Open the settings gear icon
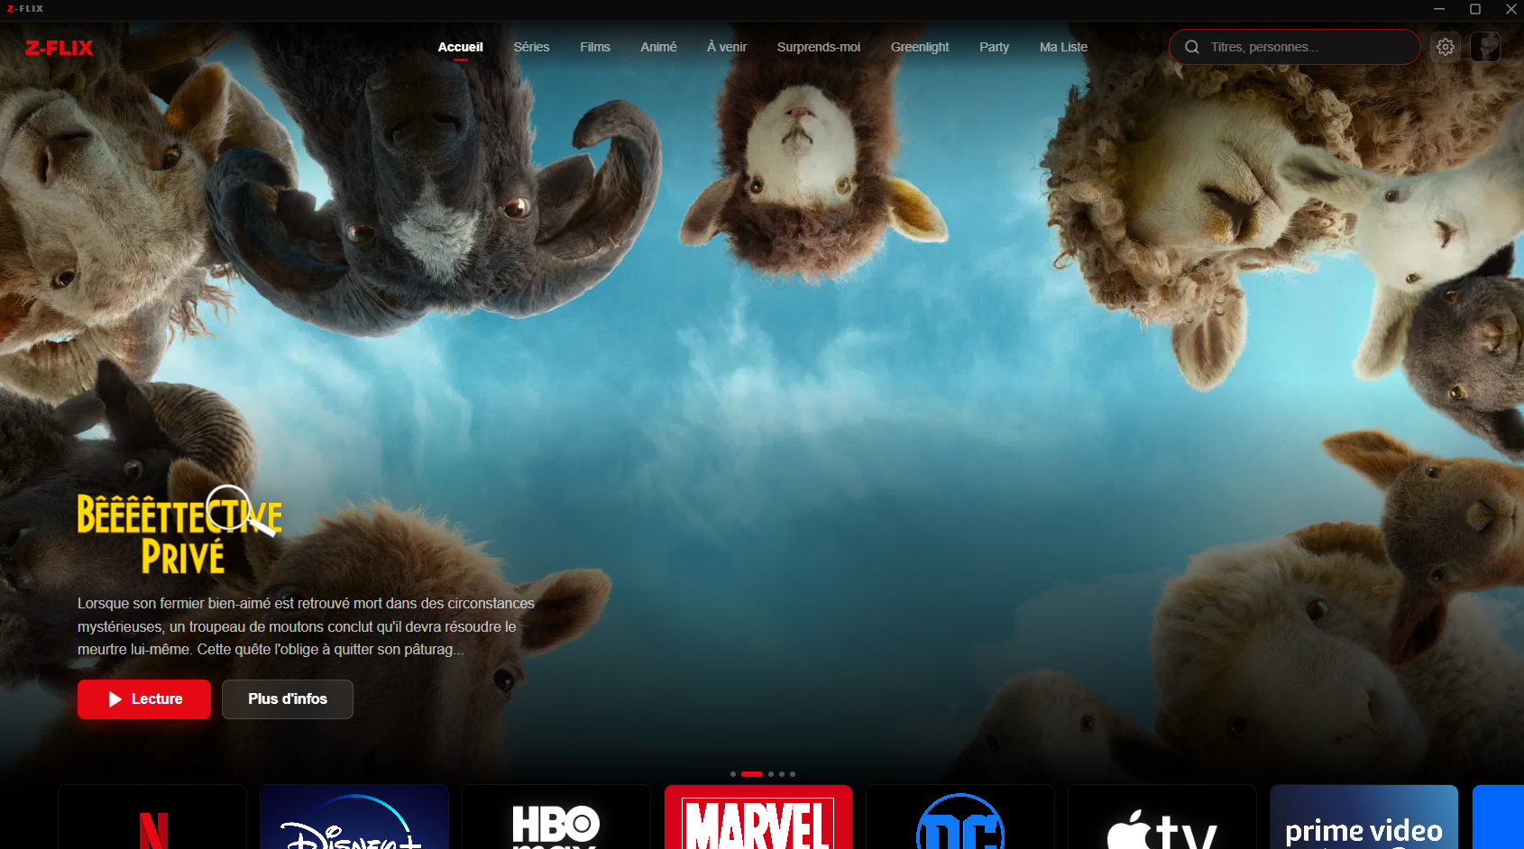 pyautogui.click(x=1446, y=47)
